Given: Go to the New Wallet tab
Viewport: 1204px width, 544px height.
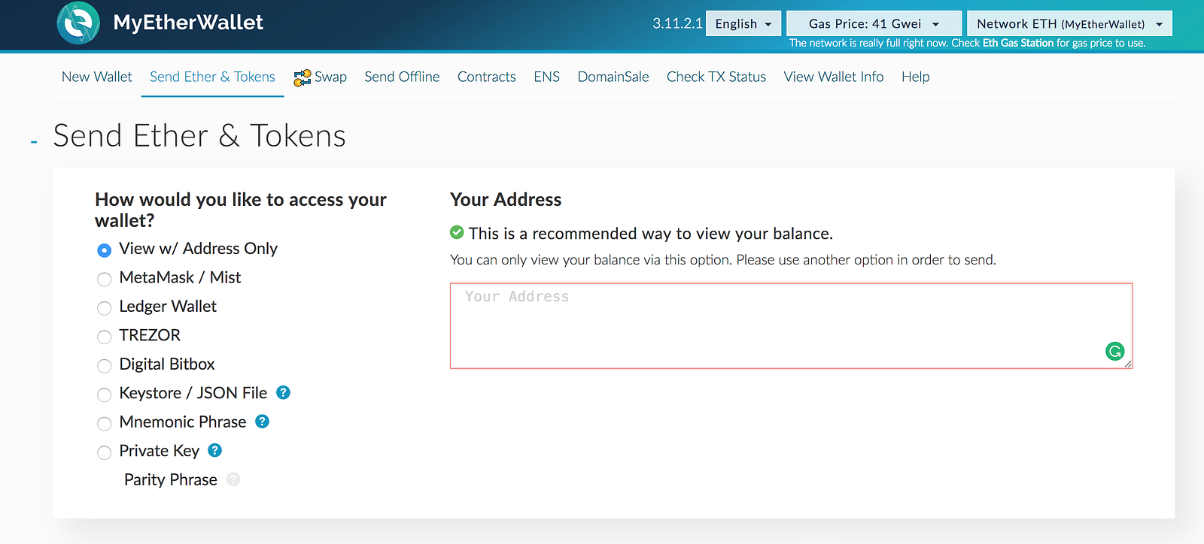Looking at the screenshot, I should 97,77.
